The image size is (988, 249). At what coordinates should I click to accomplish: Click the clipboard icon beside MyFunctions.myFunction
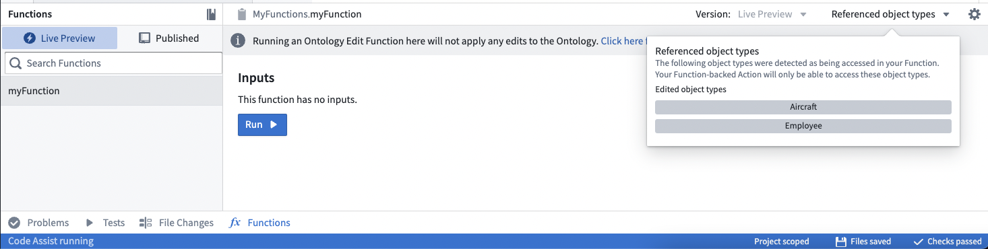pos(242,14)
